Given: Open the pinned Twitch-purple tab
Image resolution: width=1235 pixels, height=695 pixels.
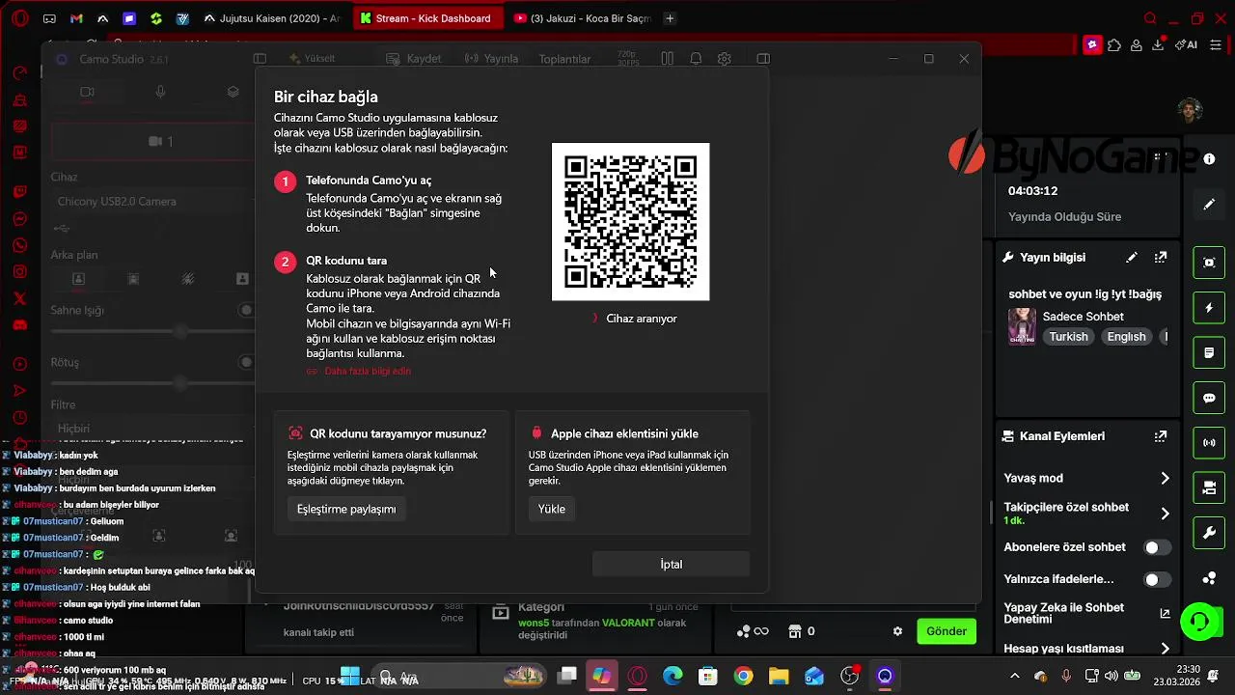Looking at the screenshot, I should pyautogui.click(x=129, y=18).
